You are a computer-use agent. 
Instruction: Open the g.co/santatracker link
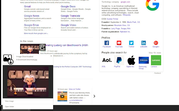76,100
